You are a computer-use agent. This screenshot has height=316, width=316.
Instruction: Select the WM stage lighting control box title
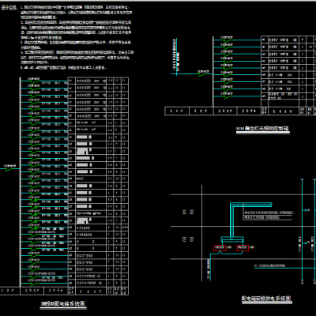262,129
